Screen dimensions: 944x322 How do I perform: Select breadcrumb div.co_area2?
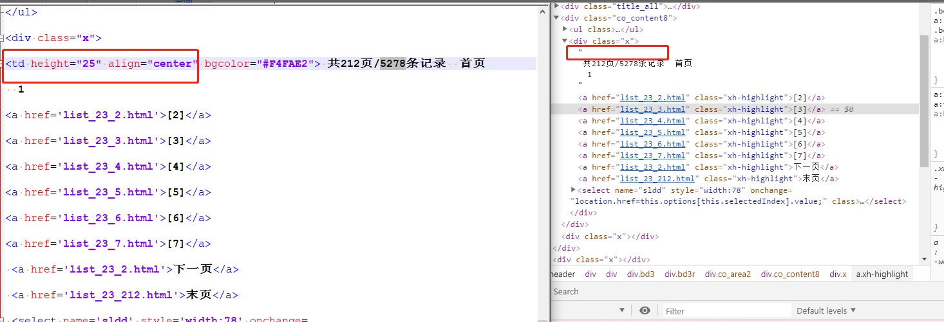(728, 274)
